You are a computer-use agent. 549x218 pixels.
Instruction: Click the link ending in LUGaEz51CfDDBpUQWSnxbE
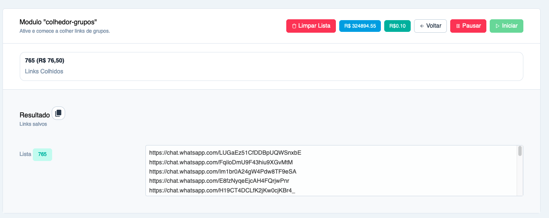coord(225,153)
